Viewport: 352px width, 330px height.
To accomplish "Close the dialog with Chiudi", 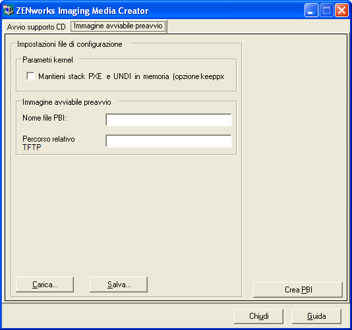I will (258, 316).
